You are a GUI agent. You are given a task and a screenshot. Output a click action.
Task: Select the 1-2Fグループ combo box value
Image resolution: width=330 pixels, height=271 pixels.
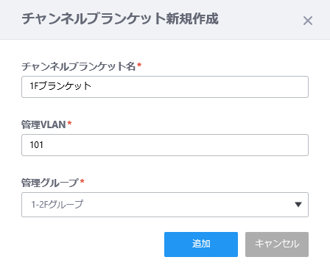[x=57, y=205]
